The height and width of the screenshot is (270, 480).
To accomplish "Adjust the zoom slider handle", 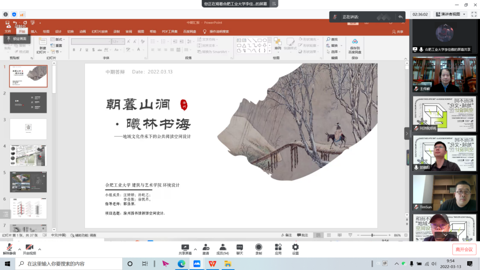I will (372, 235).
